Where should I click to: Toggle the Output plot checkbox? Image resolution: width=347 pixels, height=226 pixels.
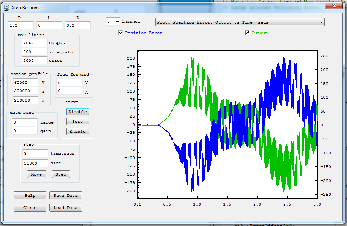coord(247,33)
